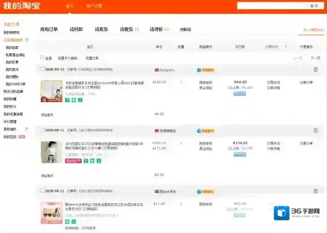Delete the 2020-09-12 order via trash icon

pyautogui.click(x=316, y=69)
